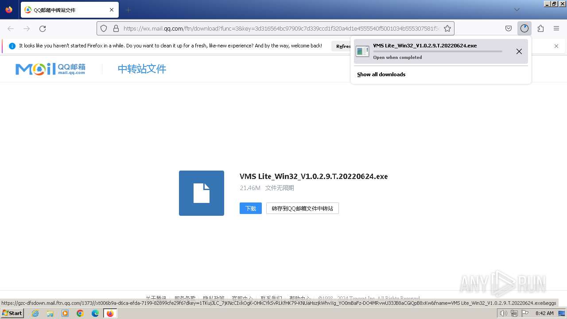Click the show desktop button
This screenshot has width=567, height=319.
click(x=562, y=313)
